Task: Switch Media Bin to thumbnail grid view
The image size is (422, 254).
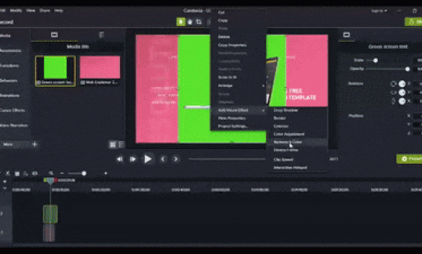Action: 113,145
